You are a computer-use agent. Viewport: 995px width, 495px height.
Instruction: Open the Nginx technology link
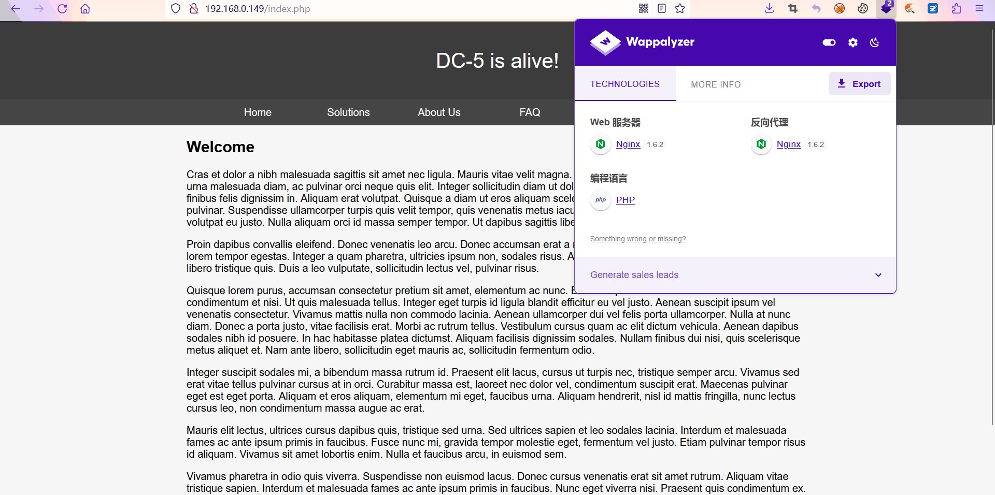pyautogui.click(x=628, y=144)
